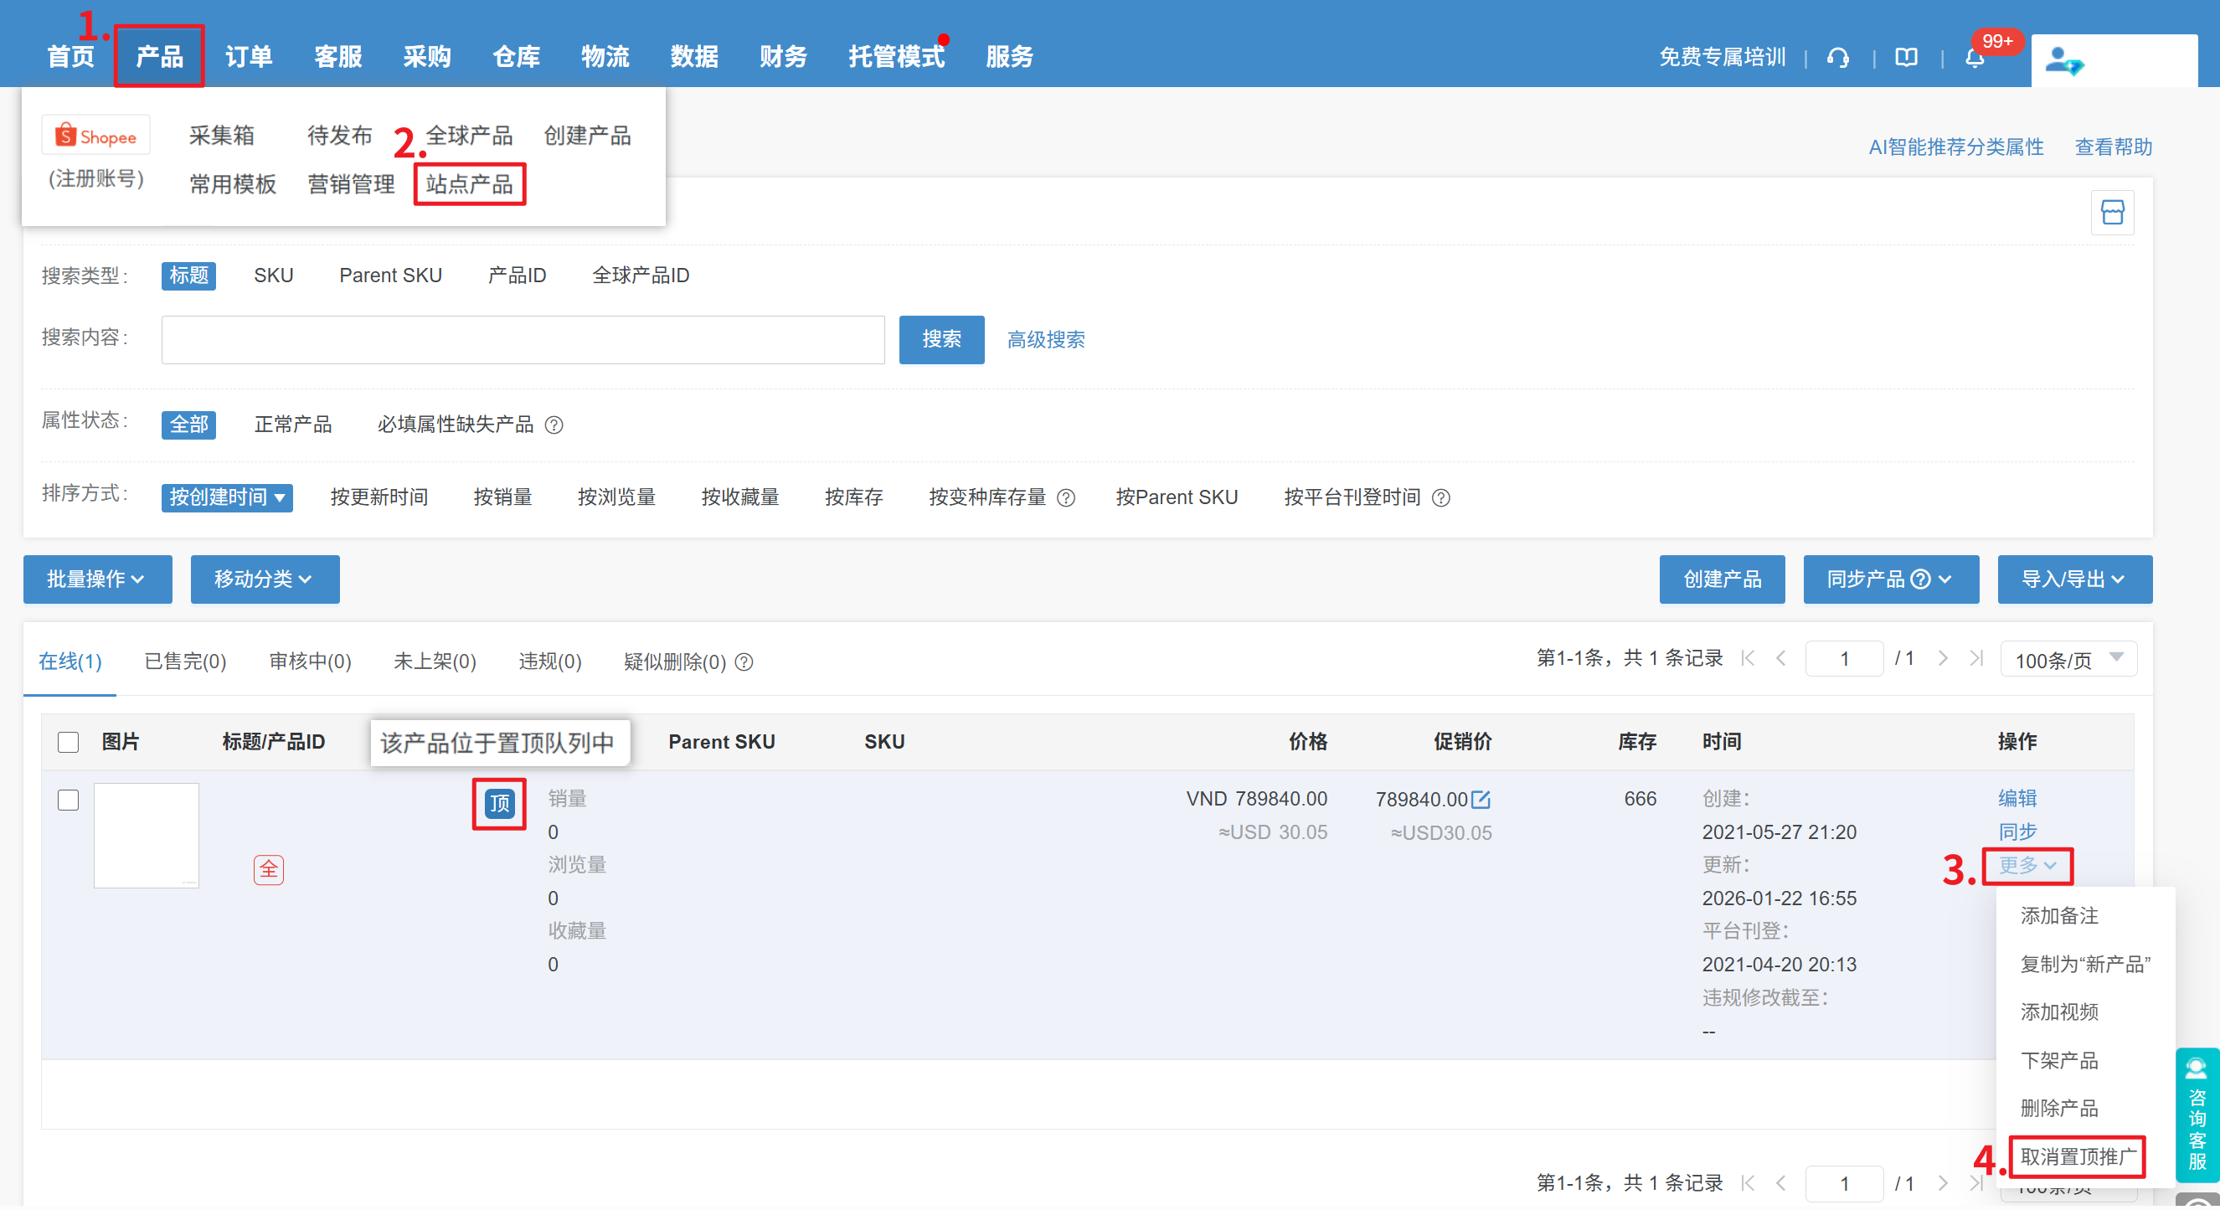
Task: Open the 高级搜索 link
Action: point(1045,340)
